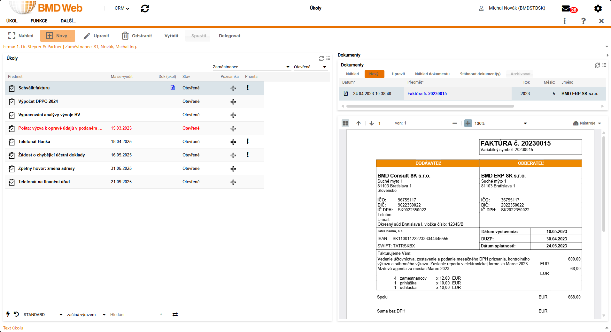Expand the Nástroje tools dropdown

point(599,124)
